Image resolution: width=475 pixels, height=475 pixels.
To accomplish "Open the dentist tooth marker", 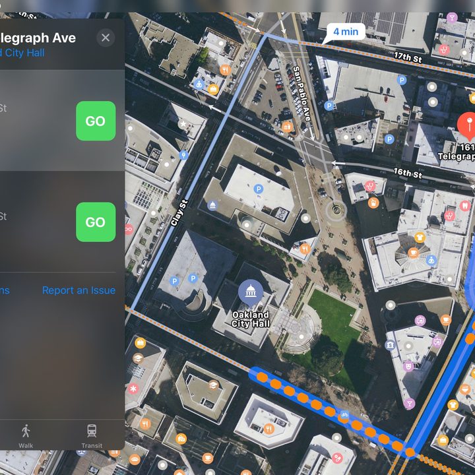I will click(464, 206).
